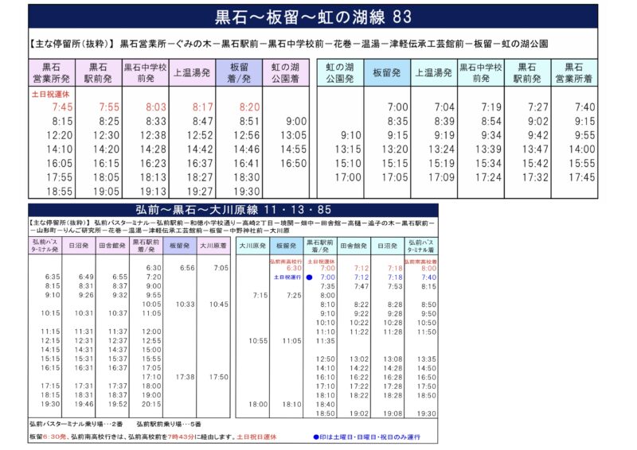Select the 14:42 time cell
Viewport: 637px width, 450px height.
[200, 149]
